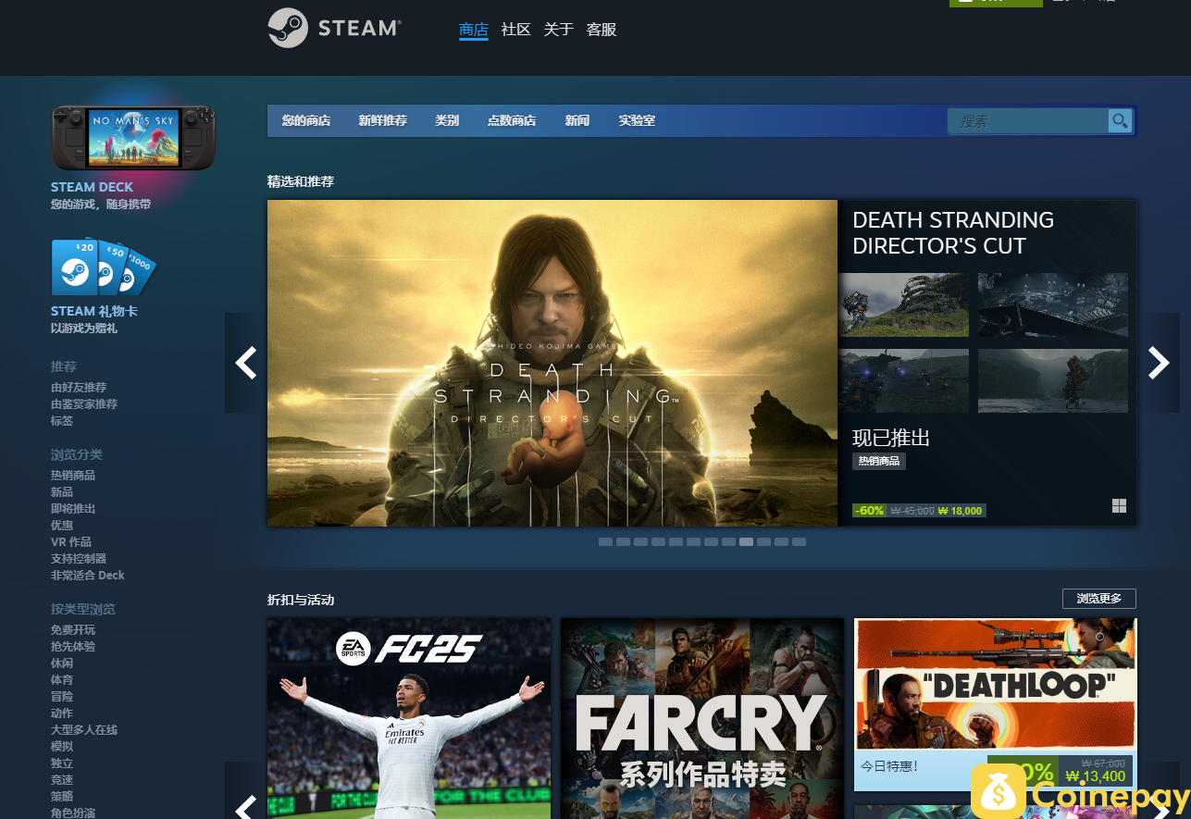1191x819 pixels.
Task: Click the 热销商品 tag on Death Stranding
Action: click(879, 460)
